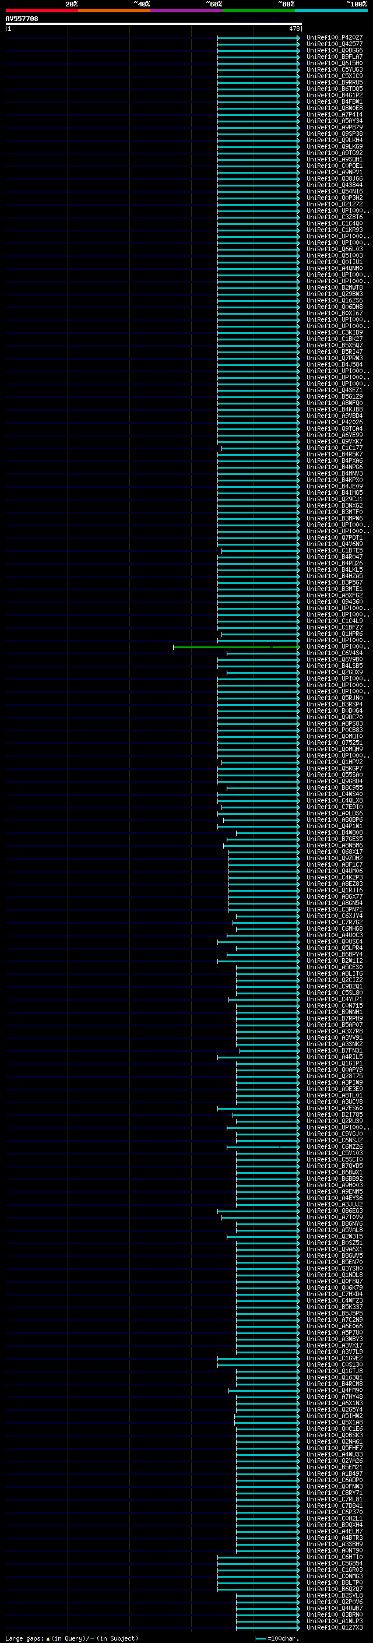Screen dimensions: 373x1643
Task: Click the Large gaps legend text
Action: tap(72, 1638)
